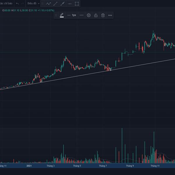Click the high price value H31.10
The width and height of the screenshot is (175, 175).
coord(15,10)
